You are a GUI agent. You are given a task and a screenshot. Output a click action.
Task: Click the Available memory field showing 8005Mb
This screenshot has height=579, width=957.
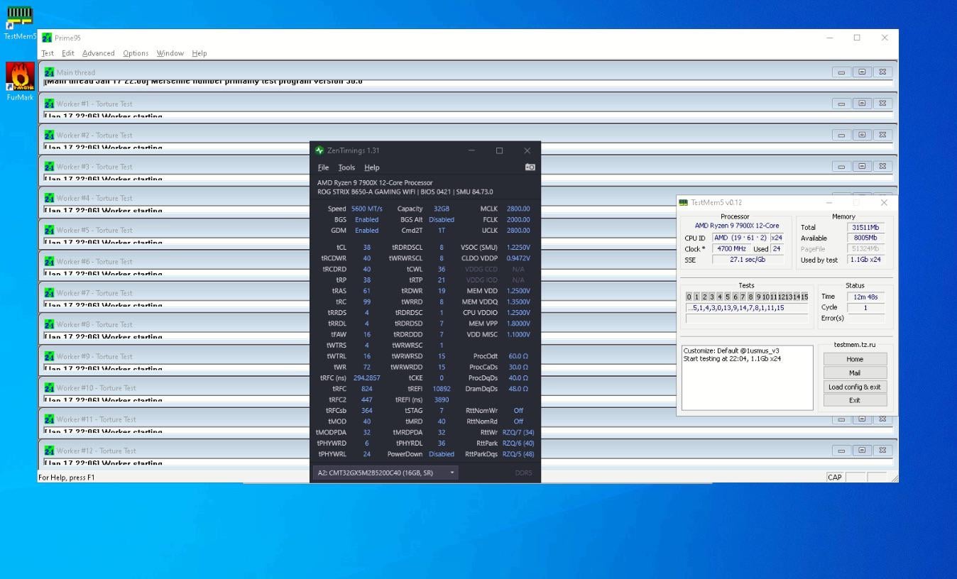[x=866, y=238]
